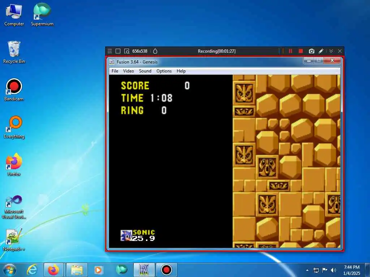This screenshot has height=277, width=370.
Task: Click the Fusion emulator taskbar button
Action: pos(144,270)
